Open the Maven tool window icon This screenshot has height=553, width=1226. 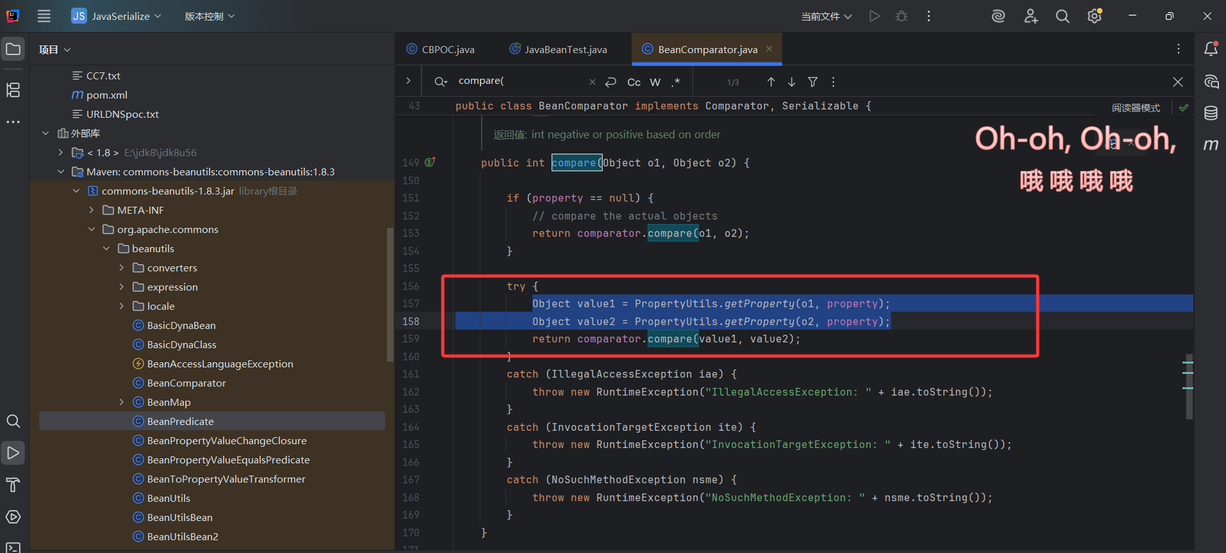click(1211, 145)
